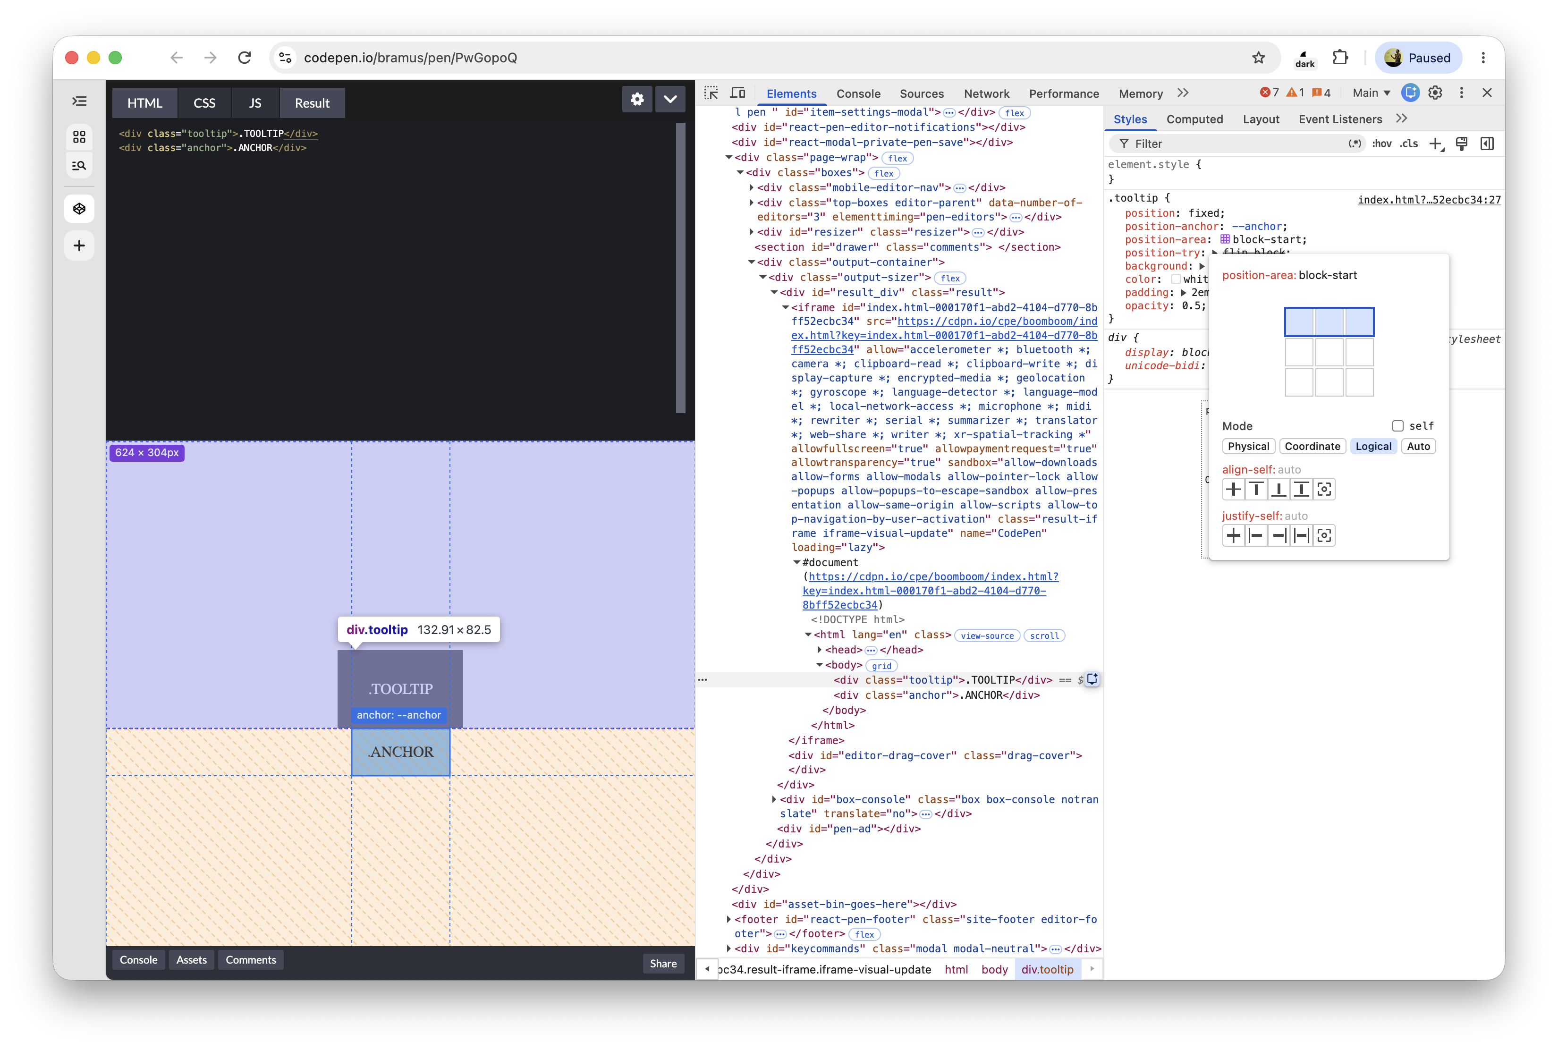Open the sidebar search list icon
This screenshot has width=1558, height=1050.
coord(79,165)
